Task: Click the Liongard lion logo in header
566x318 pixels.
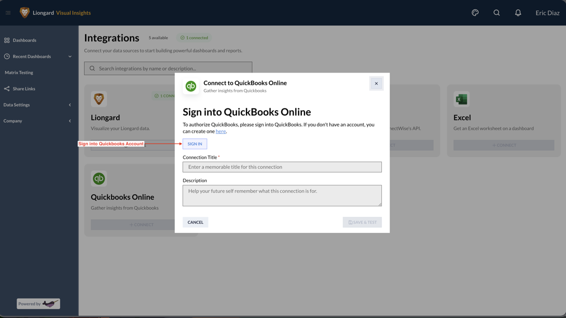Action: pos(24,13)
